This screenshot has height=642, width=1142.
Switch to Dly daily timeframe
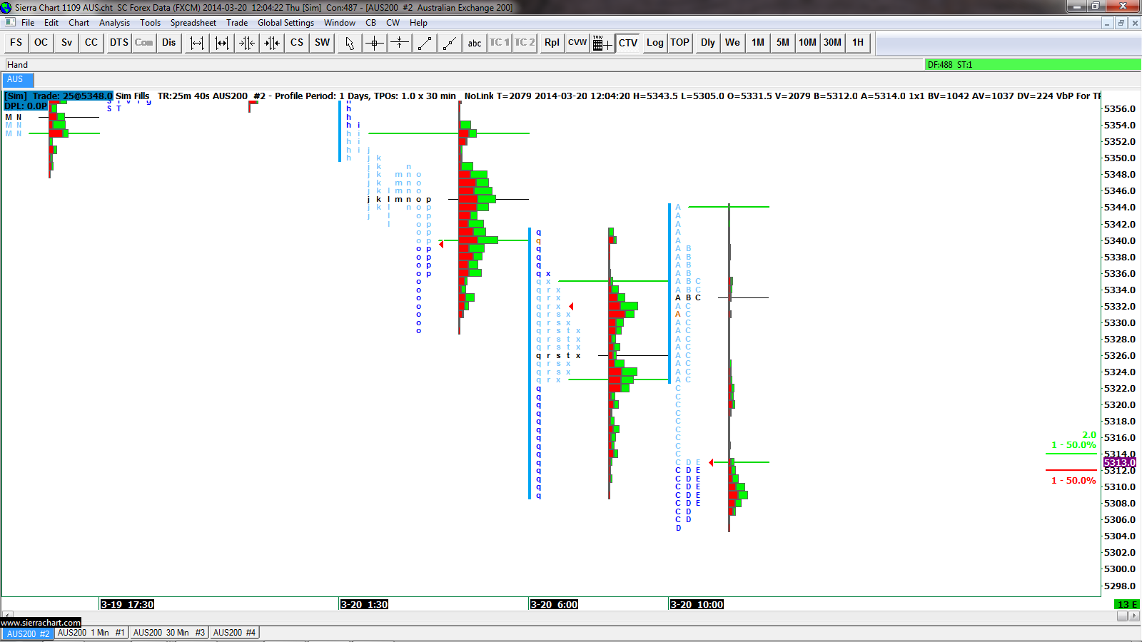(x=707, y=43)
